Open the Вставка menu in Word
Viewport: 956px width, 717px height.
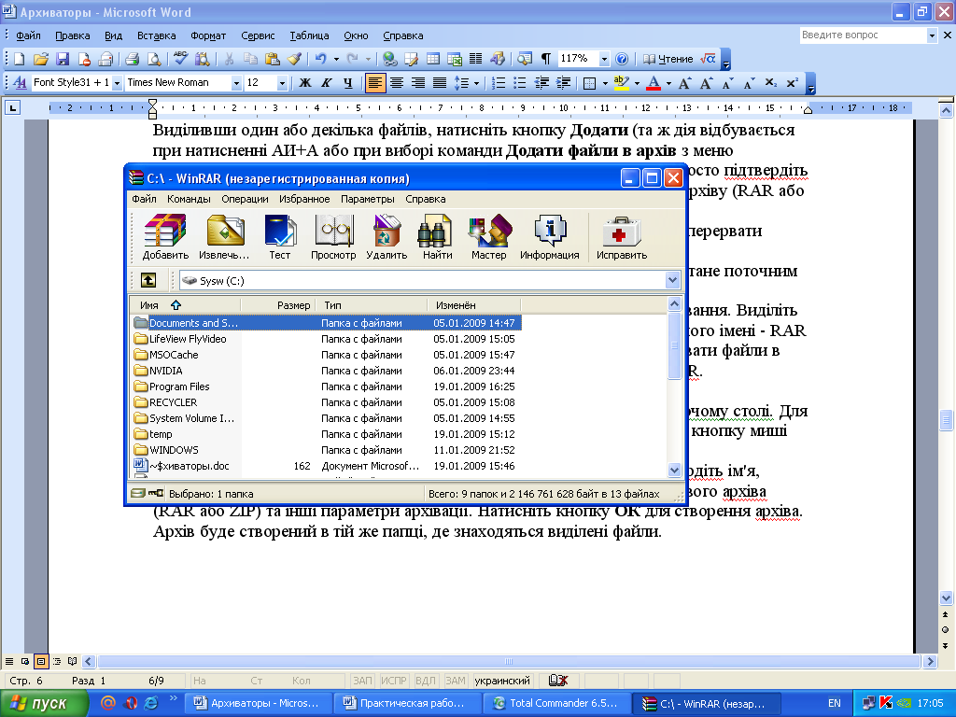pyautogui.click(x=156, y=35)
